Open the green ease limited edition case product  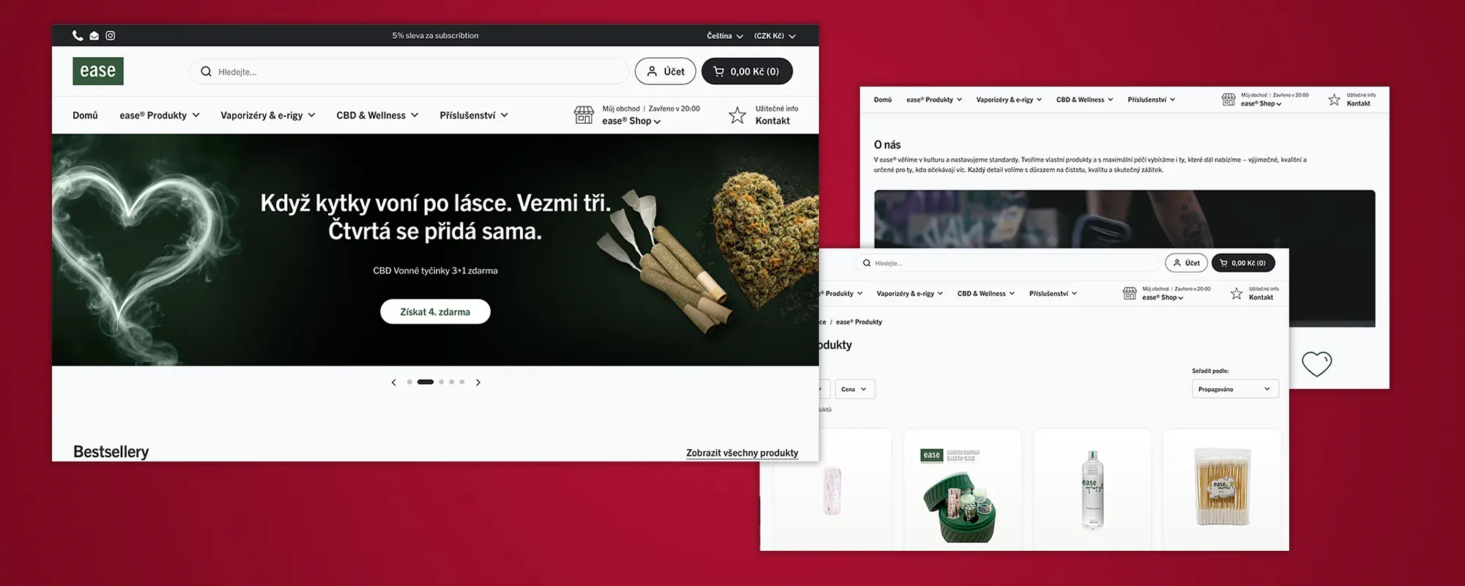(x=962, y=491)
